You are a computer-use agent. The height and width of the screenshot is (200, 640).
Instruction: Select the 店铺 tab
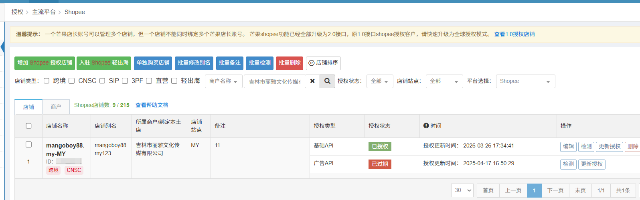28,107
